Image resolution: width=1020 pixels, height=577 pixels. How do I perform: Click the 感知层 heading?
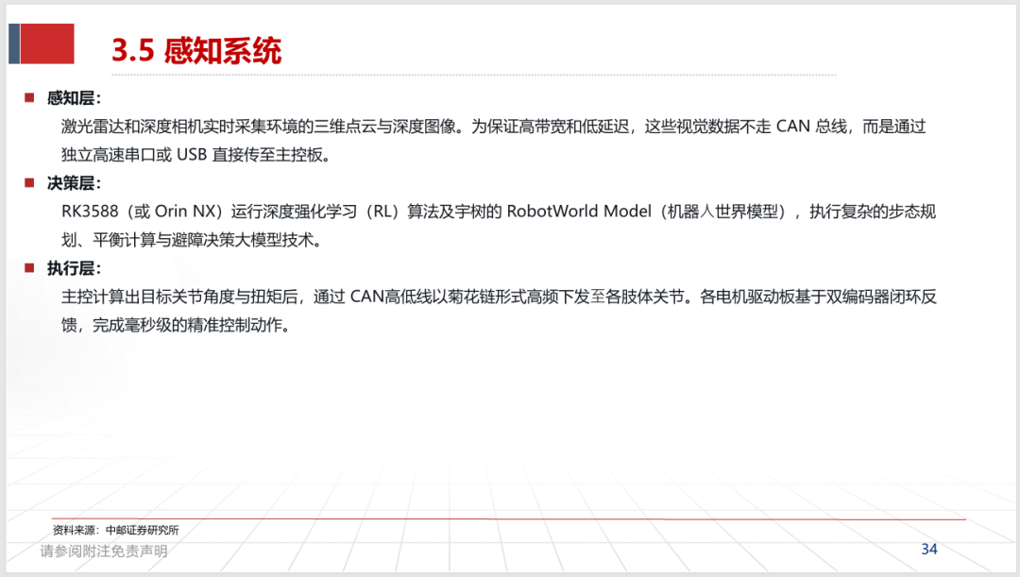pyautogui.click(x=74, y=98)
